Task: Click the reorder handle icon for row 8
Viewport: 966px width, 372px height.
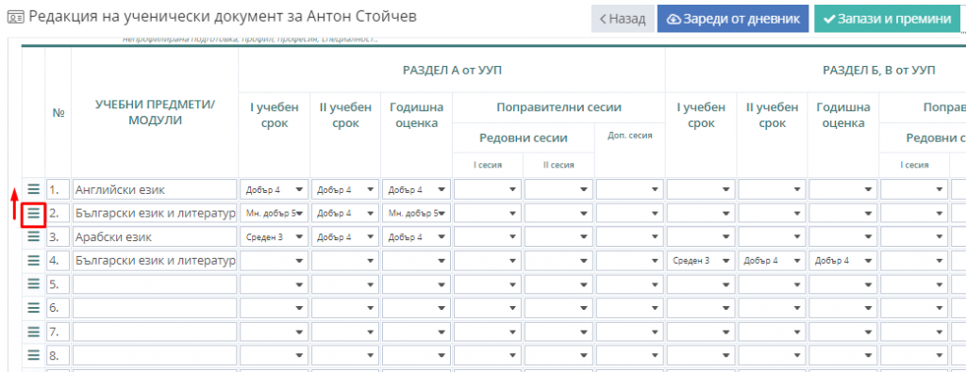Action: [x=33, y=355]
